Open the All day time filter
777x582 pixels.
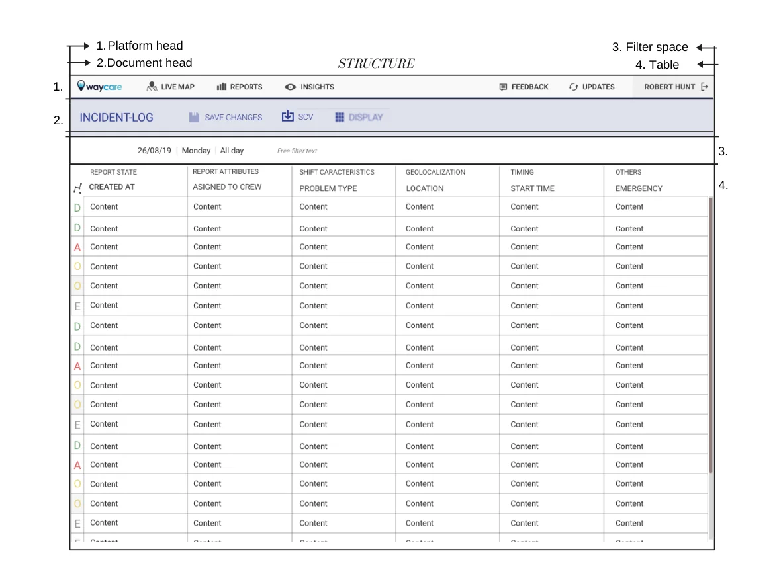[x=232, y=151]
